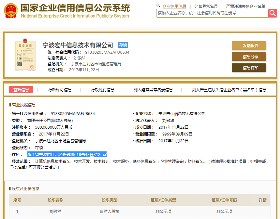Open the business license thumbnail image
This screenshot has width=280, height=219.
[24, 55]
